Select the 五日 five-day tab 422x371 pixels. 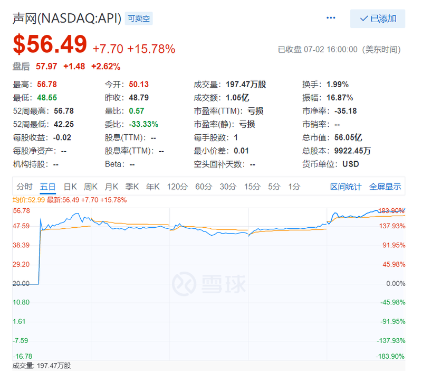coord(47,187)
